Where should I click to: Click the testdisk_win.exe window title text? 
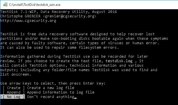35,5
